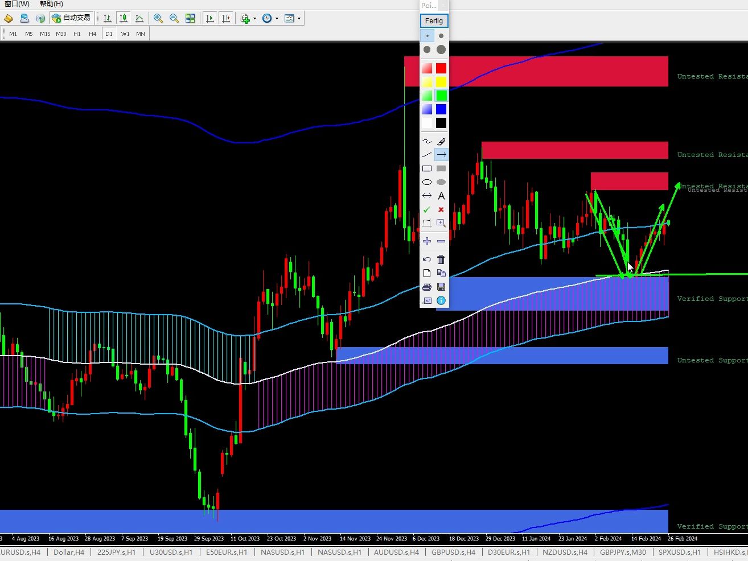
Task: Select the largest dot pen size
Action: (441, 49)
